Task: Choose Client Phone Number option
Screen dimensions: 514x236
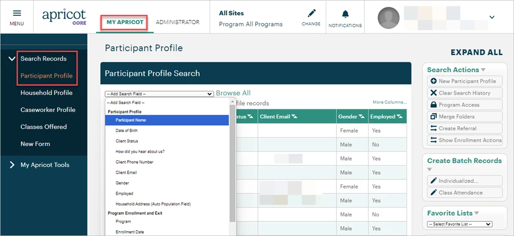Action: tap(167, 162)
